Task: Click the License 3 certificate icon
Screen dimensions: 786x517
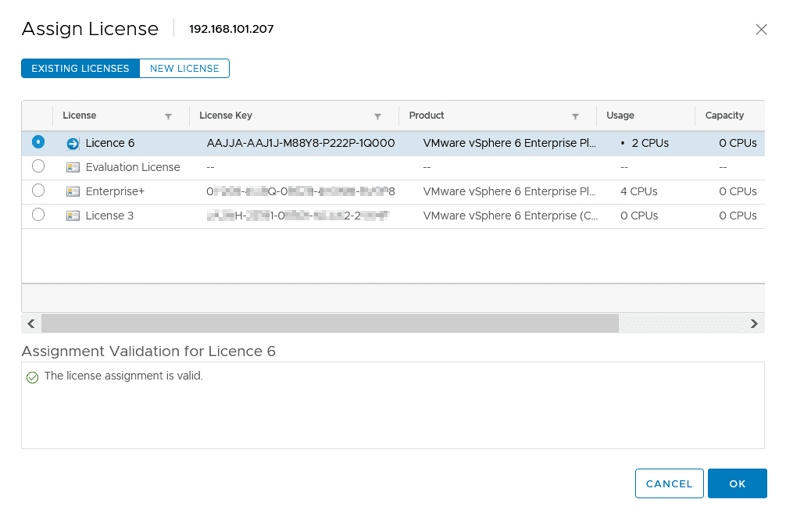Action: [73, 216]
